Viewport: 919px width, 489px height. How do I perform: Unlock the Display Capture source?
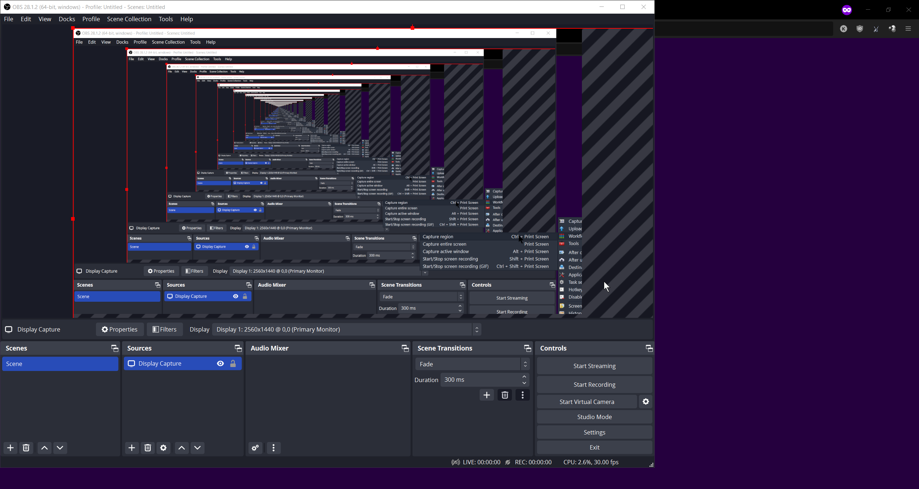[233, 363]
